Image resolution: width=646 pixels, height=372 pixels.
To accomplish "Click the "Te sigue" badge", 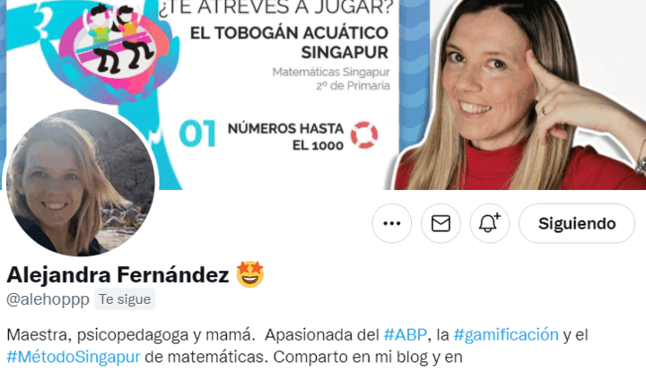I will point(125,299).
